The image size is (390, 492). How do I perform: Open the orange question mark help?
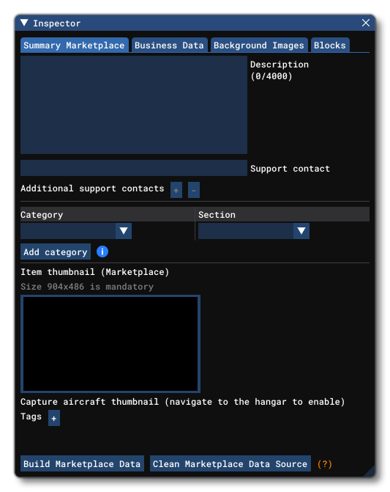point(325,463)
